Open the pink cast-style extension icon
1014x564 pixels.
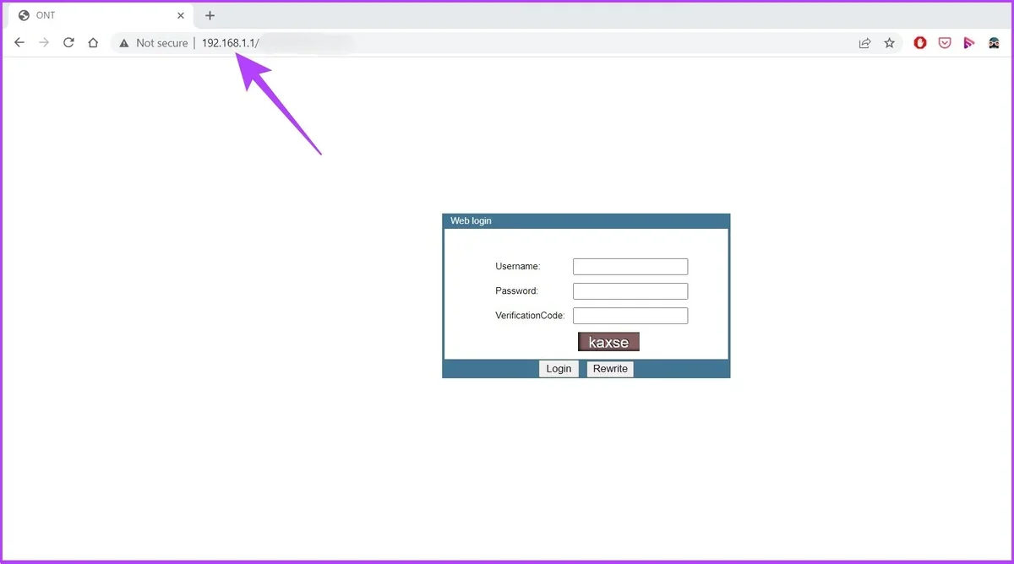pos(969,43)
